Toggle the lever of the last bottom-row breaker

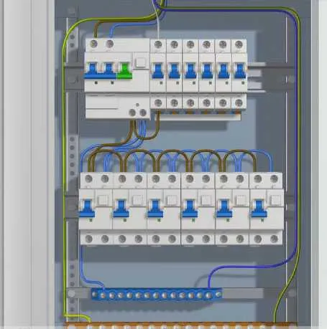point(259,209)
